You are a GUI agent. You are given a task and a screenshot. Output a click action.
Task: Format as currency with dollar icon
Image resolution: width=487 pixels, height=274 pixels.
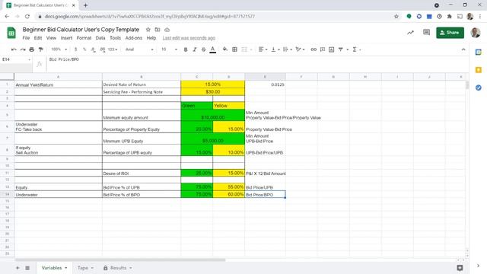(x=76, y=49)
